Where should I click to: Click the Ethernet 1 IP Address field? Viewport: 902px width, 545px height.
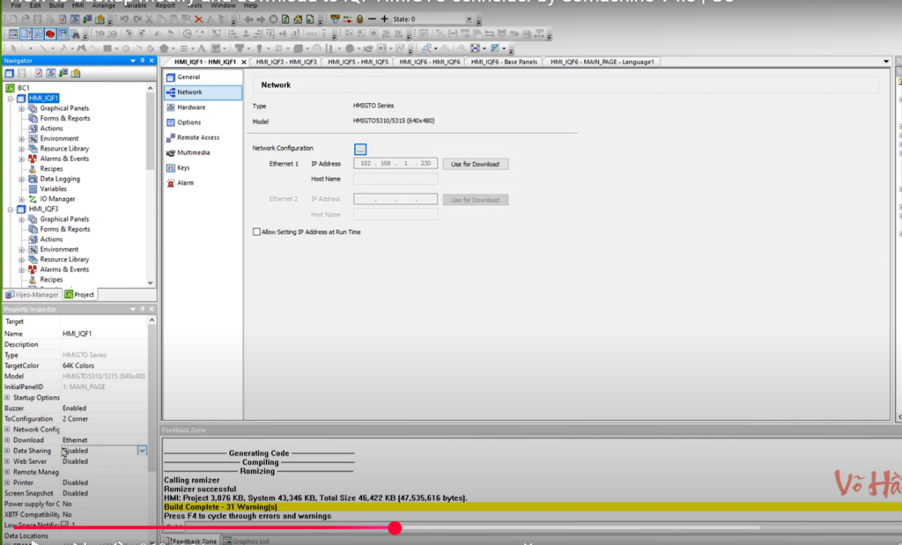395,164
